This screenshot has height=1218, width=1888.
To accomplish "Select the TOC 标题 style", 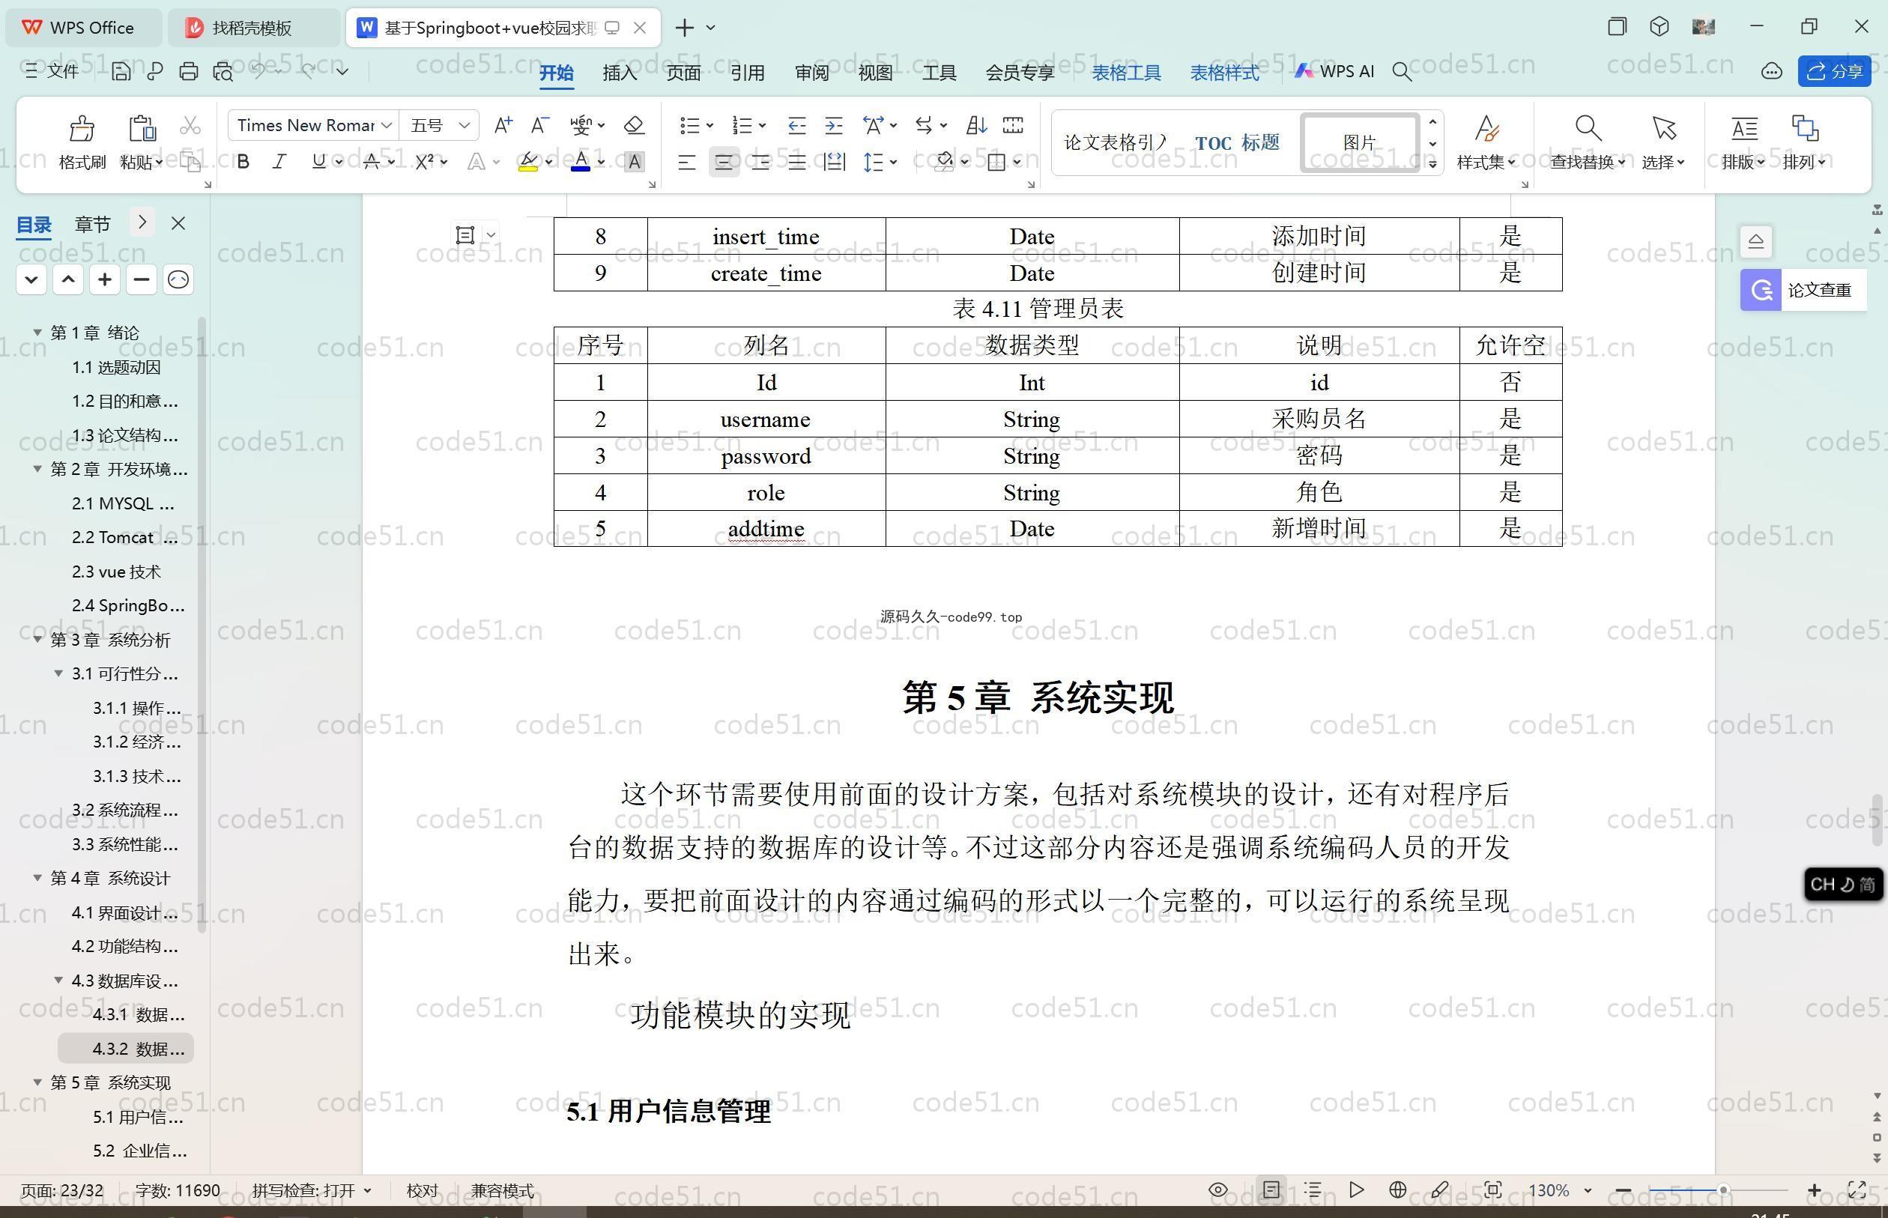I will [x=1237, y=142].
